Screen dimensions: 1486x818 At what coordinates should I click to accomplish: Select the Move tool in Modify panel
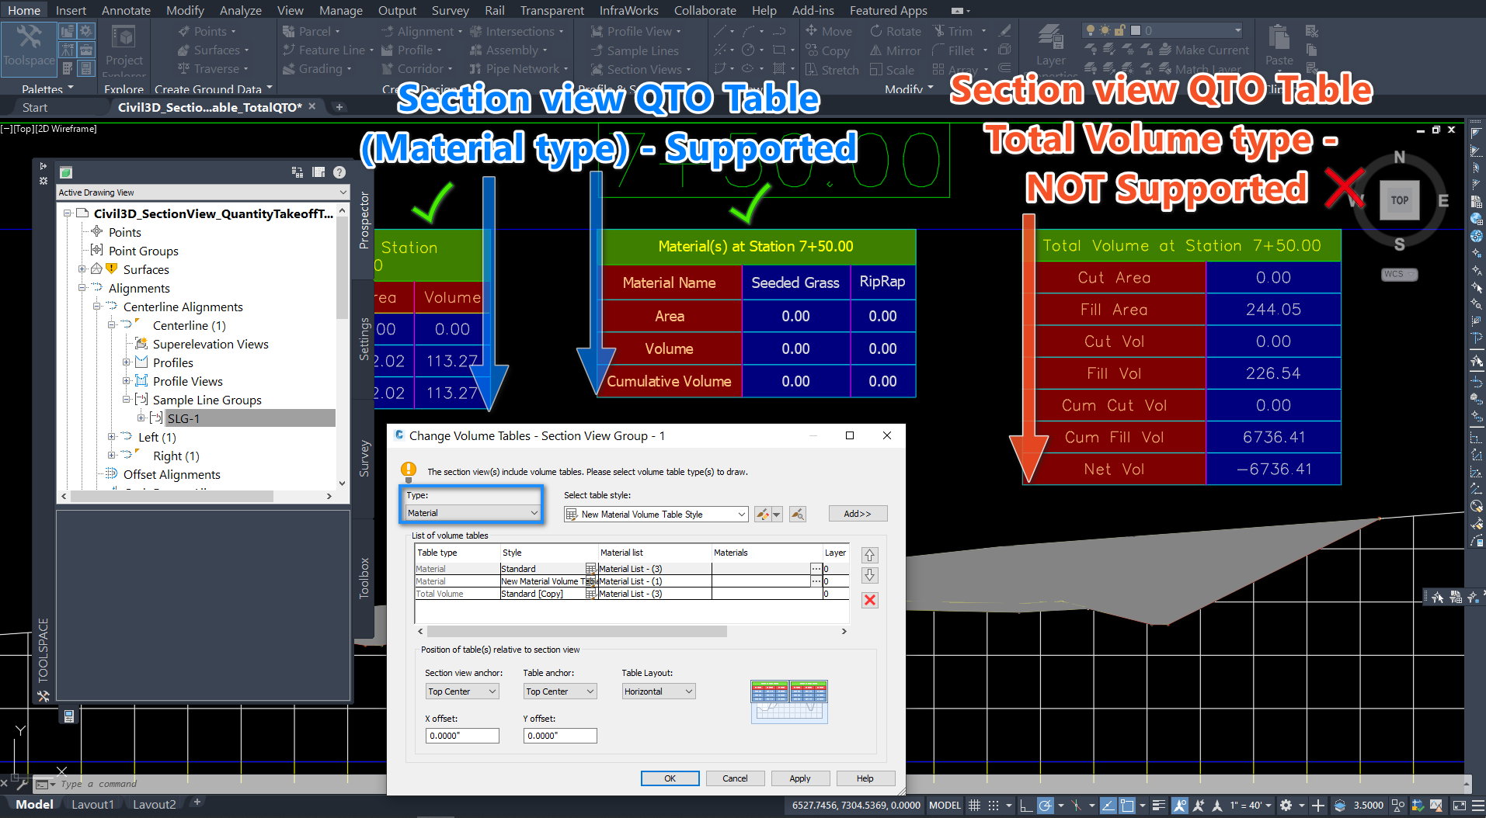[x=828, y=31]
